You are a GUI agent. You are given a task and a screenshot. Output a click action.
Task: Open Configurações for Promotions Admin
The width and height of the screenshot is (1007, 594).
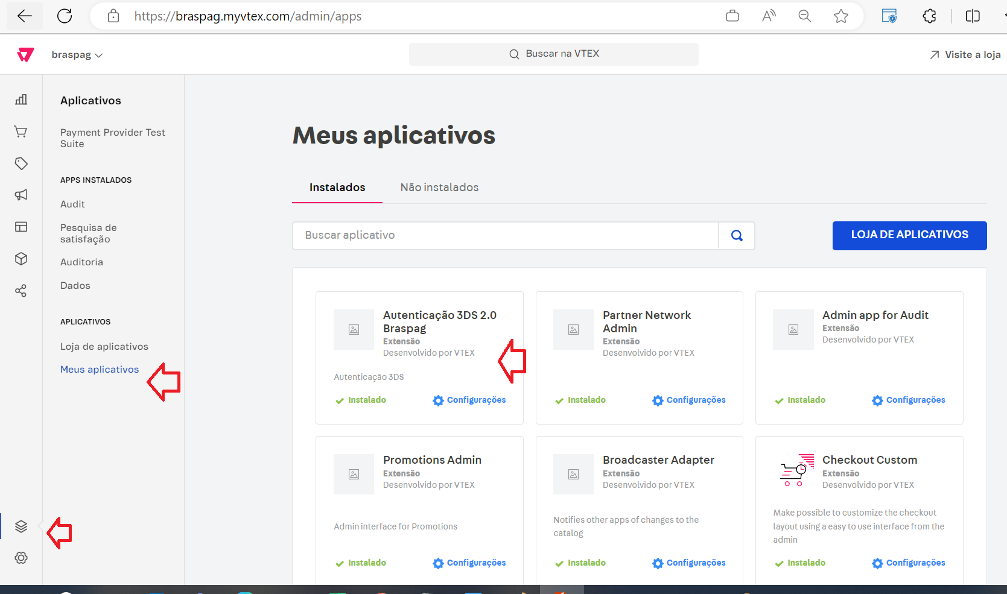[x=469, y=563]
